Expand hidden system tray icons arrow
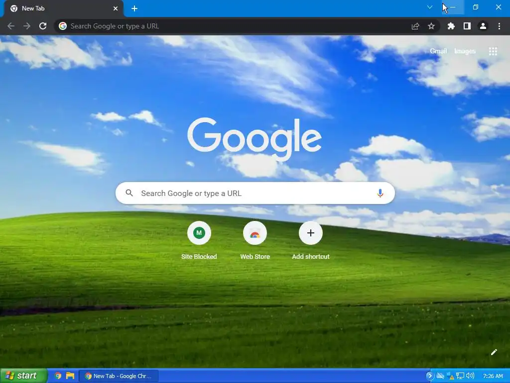 point(430,376)
